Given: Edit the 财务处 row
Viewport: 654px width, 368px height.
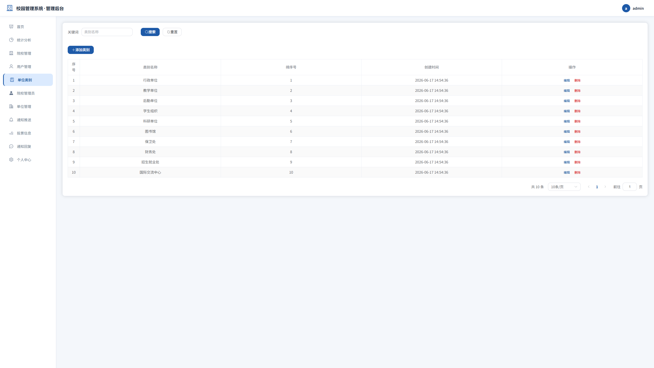Looking at the screenshot, I should (x=567, y=152).
